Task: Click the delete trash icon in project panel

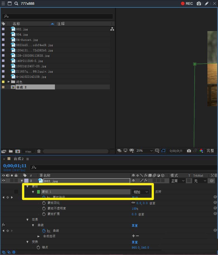Action: point(39,151)
